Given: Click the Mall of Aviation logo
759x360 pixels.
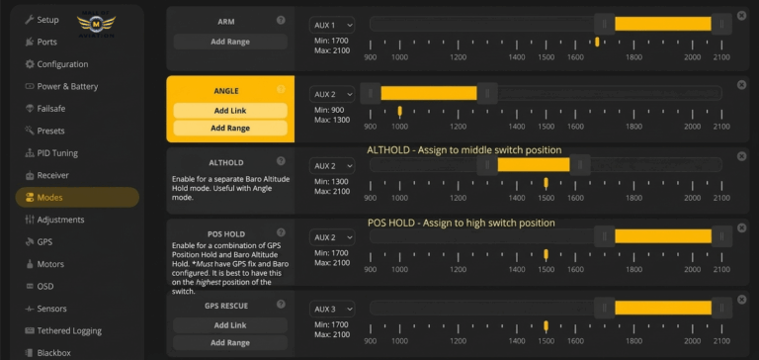Looking at the screenshot, I should click(96, 24).
